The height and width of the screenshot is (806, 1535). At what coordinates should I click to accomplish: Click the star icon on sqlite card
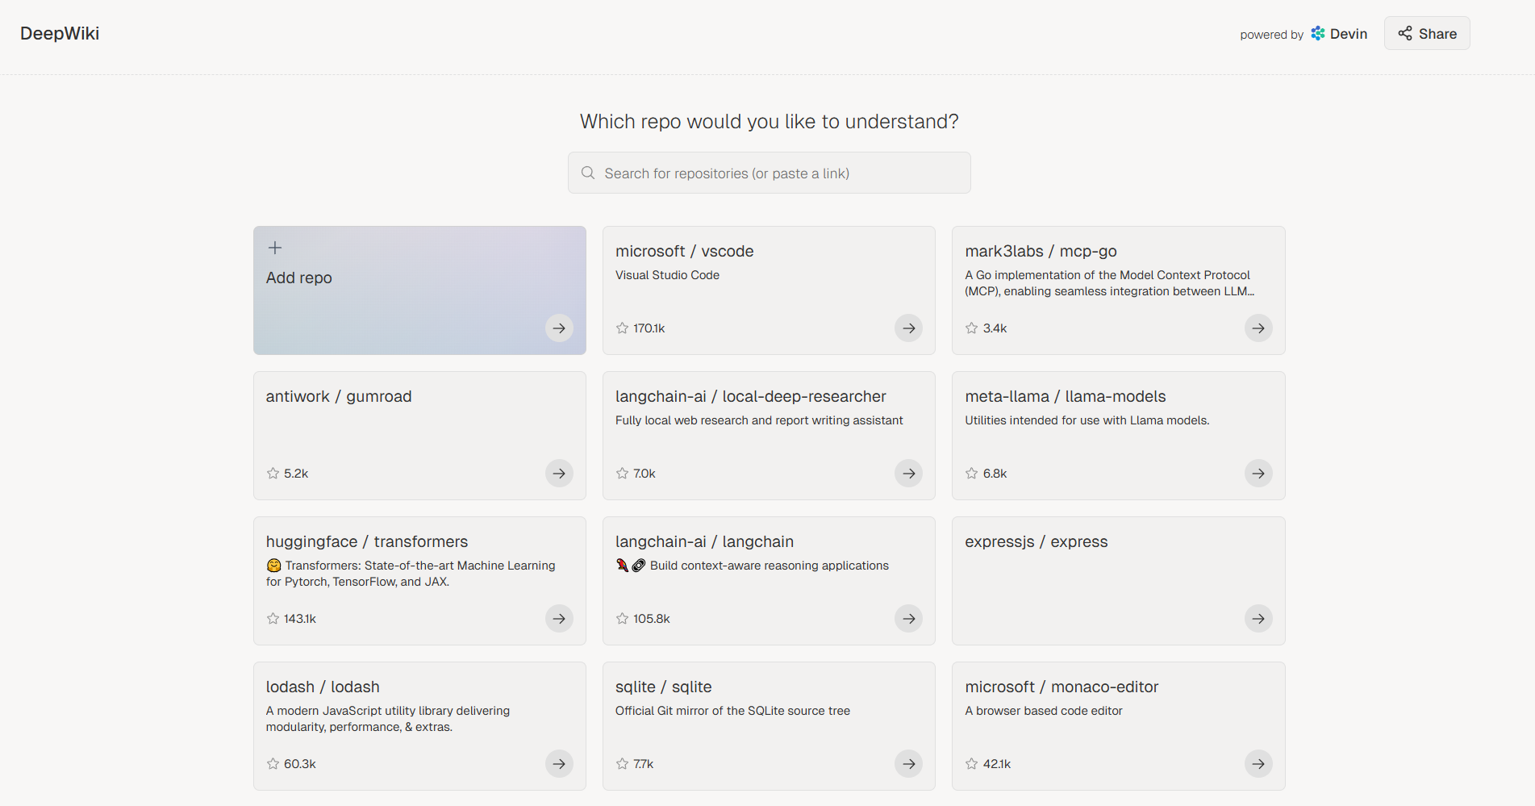pyautogui.click(x=622, y=764)
